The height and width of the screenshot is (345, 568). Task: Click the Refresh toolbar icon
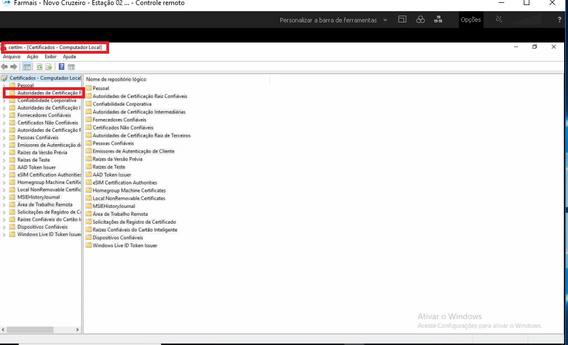pos(40,67)
